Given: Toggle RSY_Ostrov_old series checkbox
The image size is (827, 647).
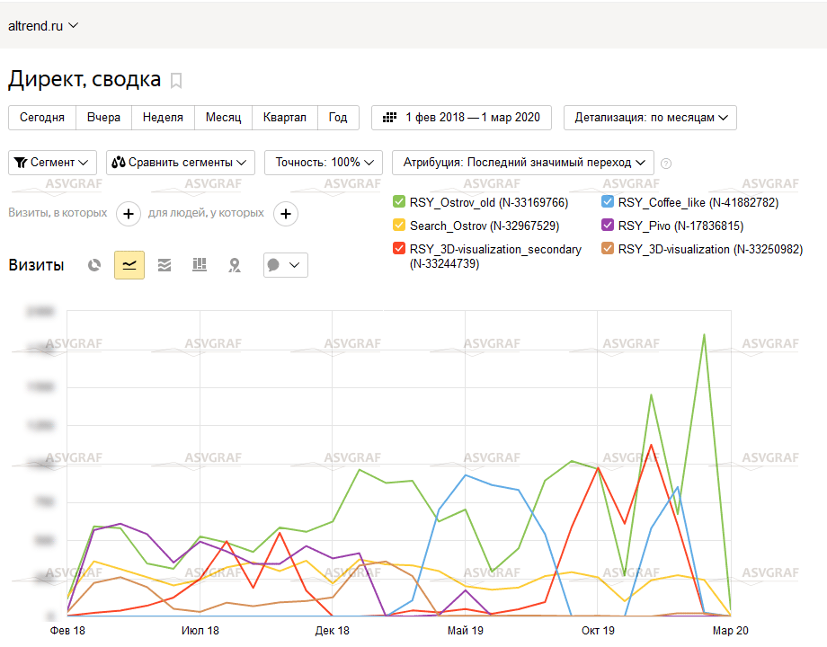Looking at the screenshot, I should click(399, 202).
